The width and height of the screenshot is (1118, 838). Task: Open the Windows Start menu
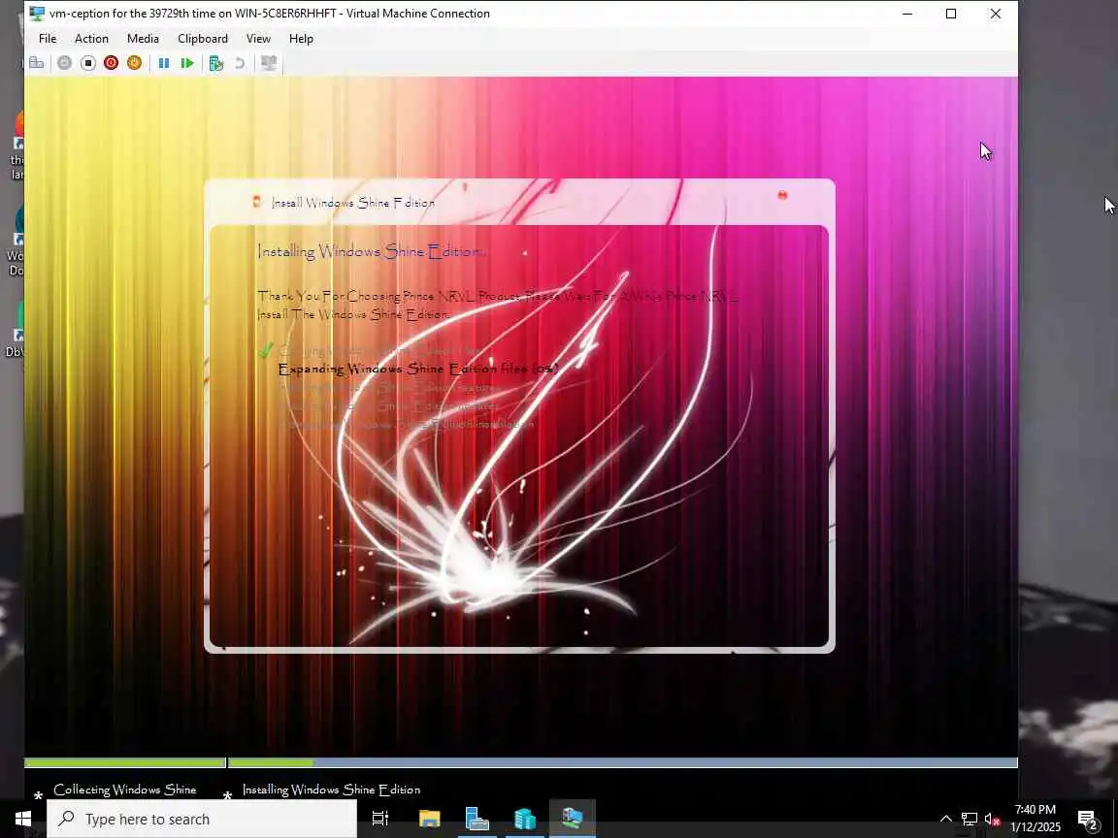pos(23,819)
